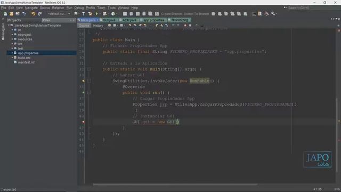
Task: Click the Source view button
Action: point(84,26)
